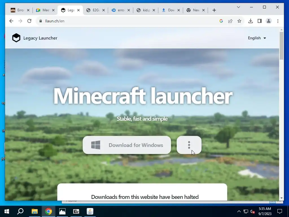Switch to the Meet tab
Screen dimensions: 289x217
coord(43,10)
